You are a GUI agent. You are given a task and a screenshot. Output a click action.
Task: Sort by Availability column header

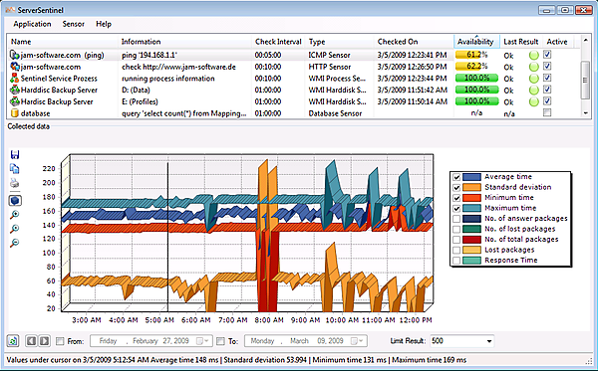pyautogui.click(x=476, y=42)
